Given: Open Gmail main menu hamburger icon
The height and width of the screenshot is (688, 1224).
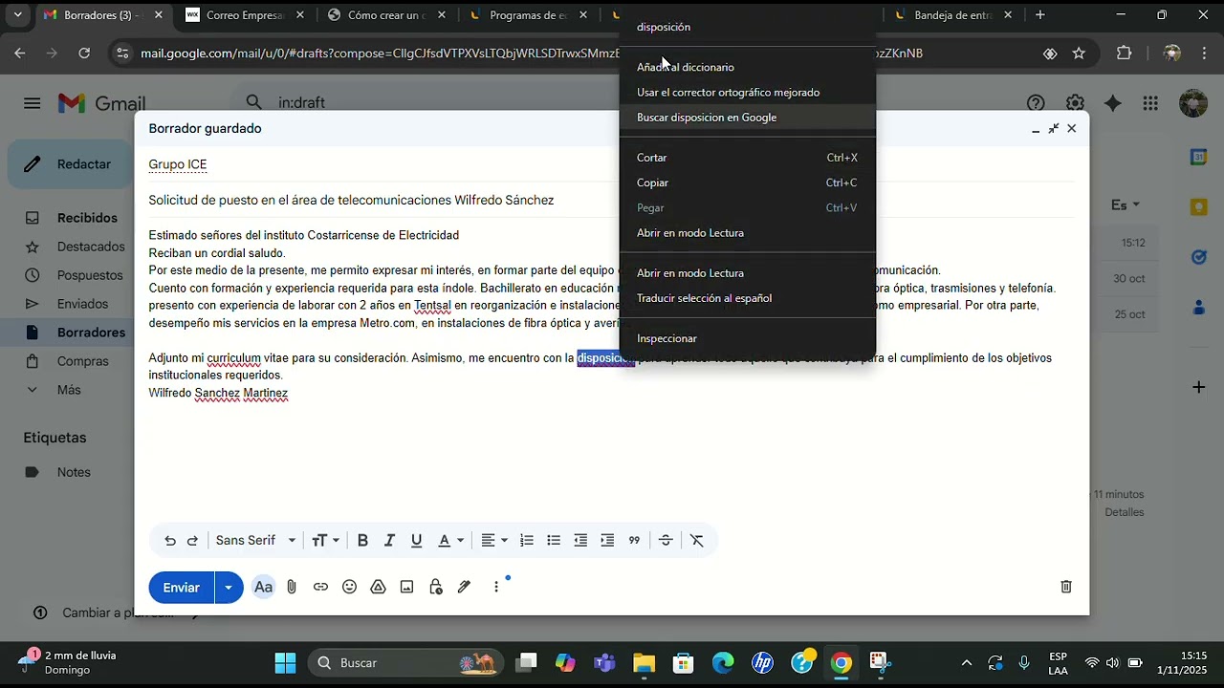Looking at the screenshot, I should [x=33, y=103].
